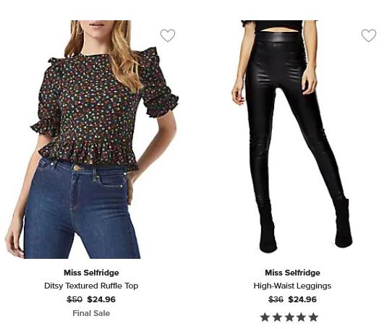This screenshot has height=329, width=392.
Task: Click the fourth star of leggings rating
Action: 302,317
